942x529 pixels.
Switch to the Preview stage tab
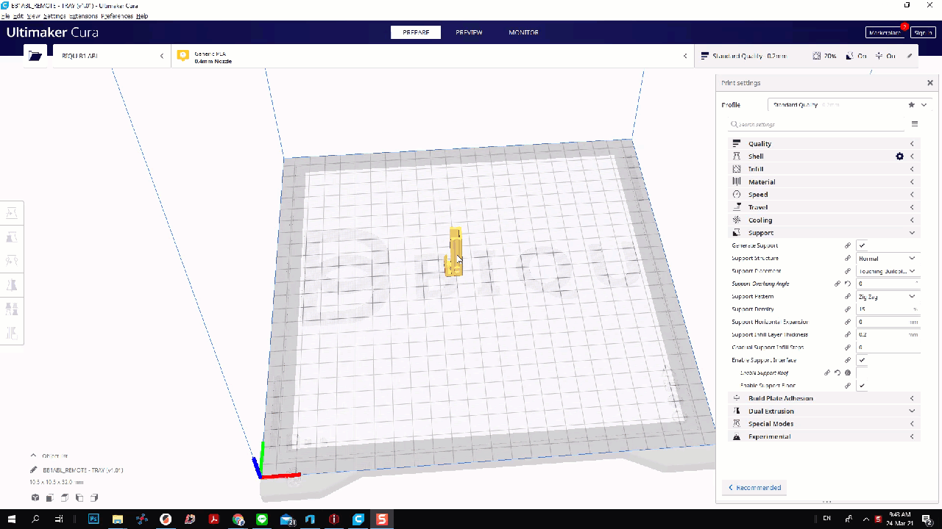click(x=469, y=32)
